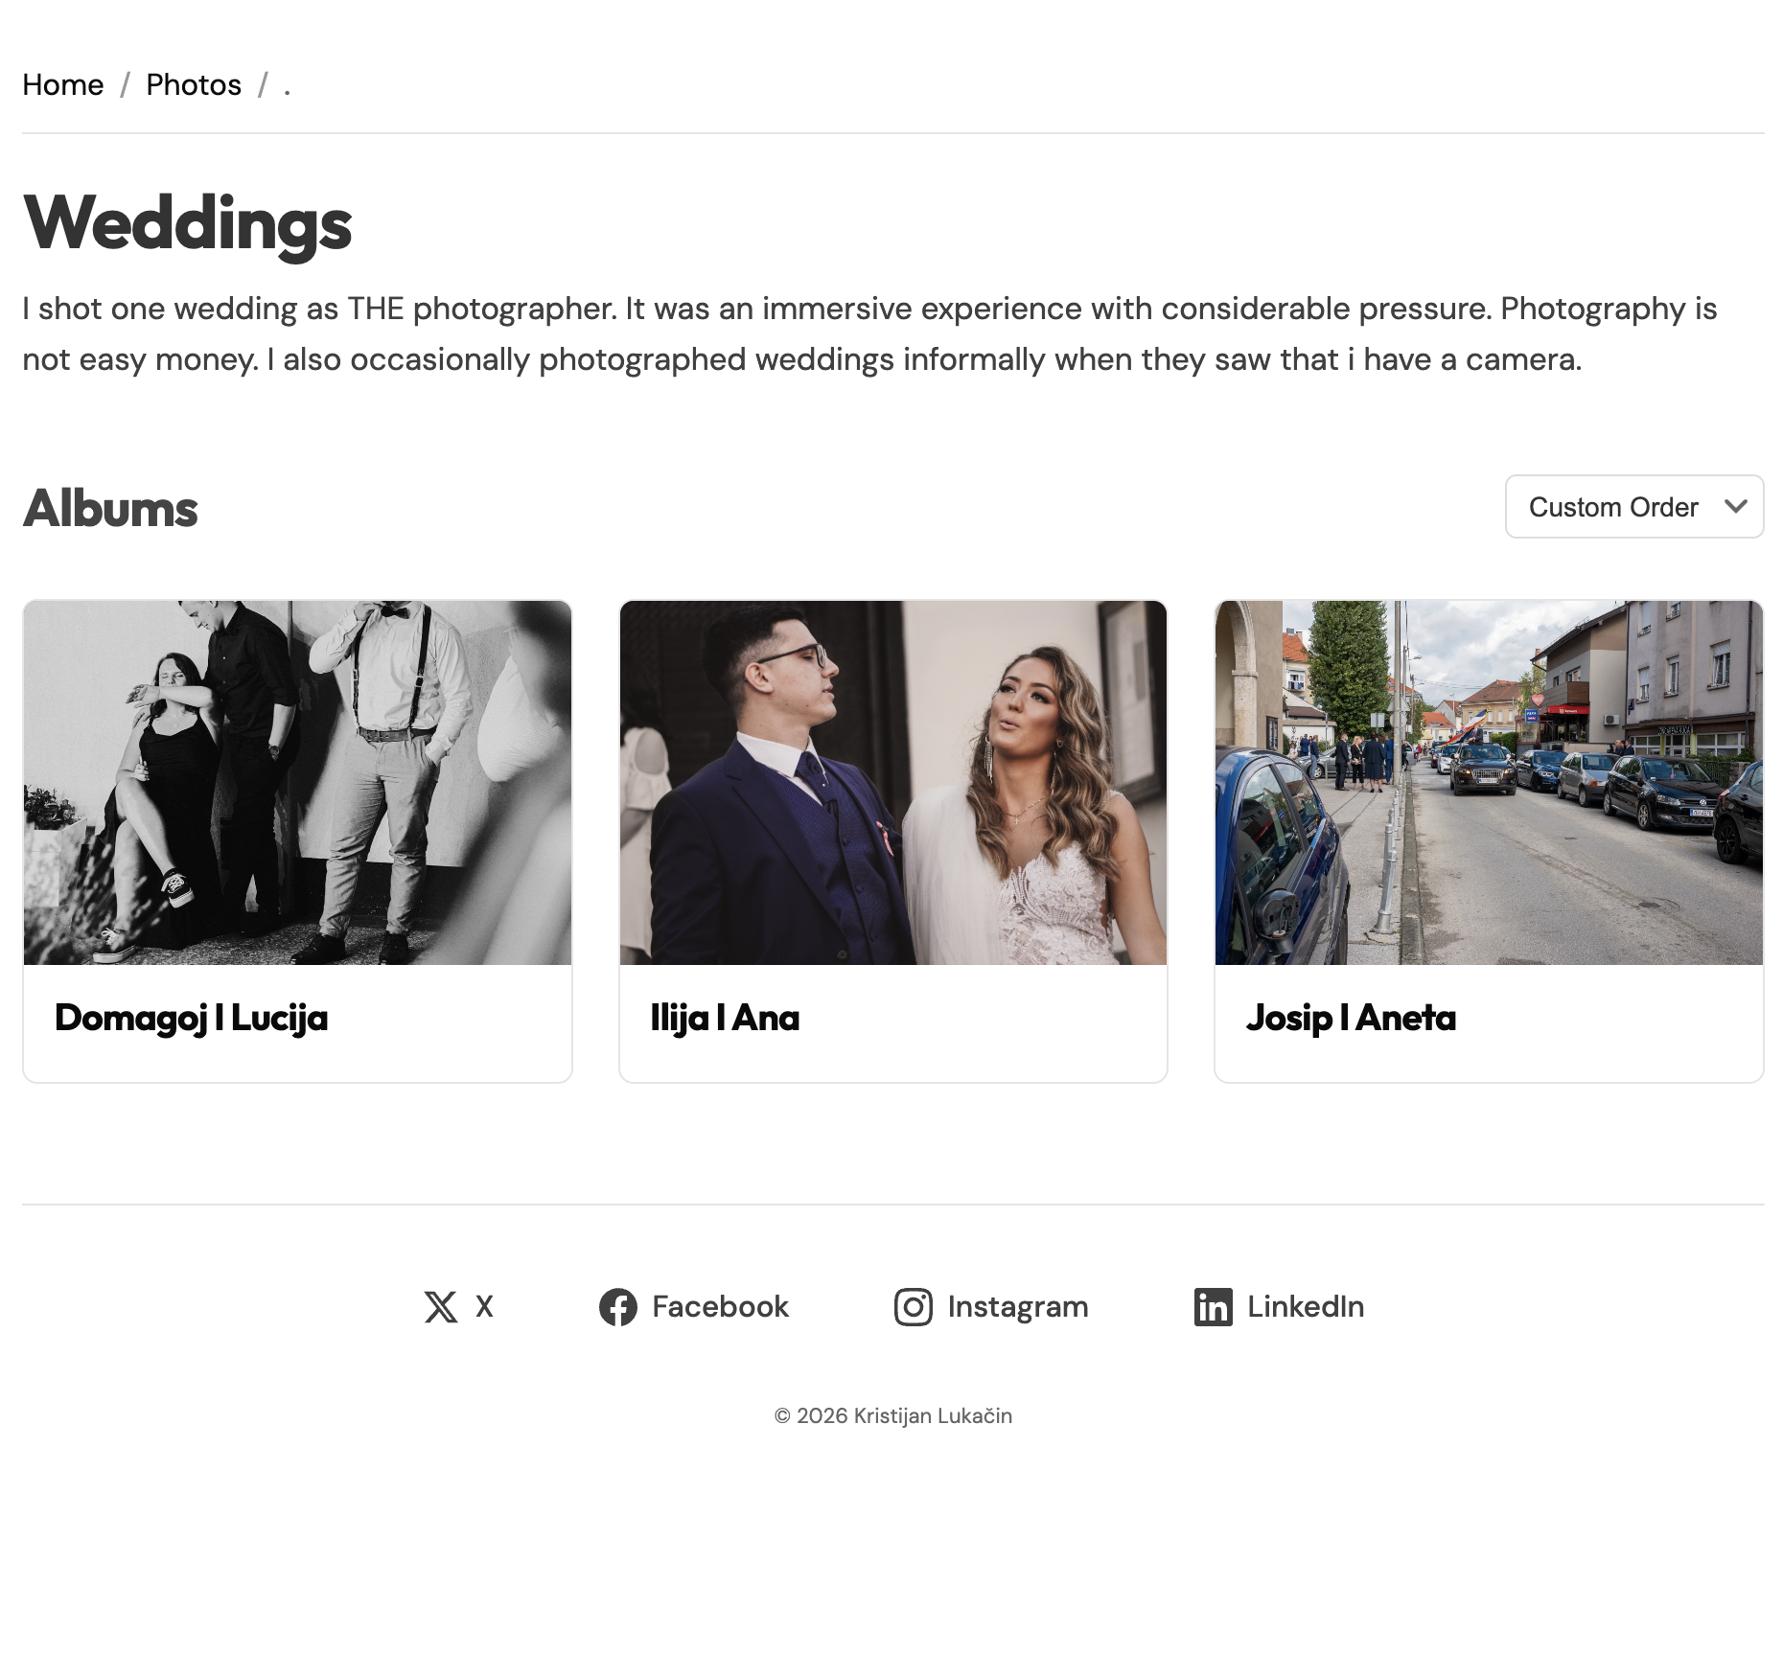
Task: Follow the Instagram text link
Action: (1018, 1307)
